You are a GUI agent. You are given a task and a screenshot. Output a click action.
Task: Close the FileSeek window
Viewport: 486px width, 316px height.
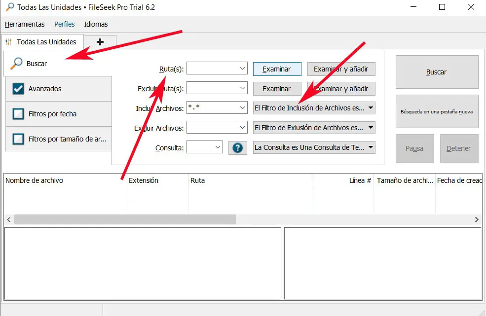click(x=471, y=7)
